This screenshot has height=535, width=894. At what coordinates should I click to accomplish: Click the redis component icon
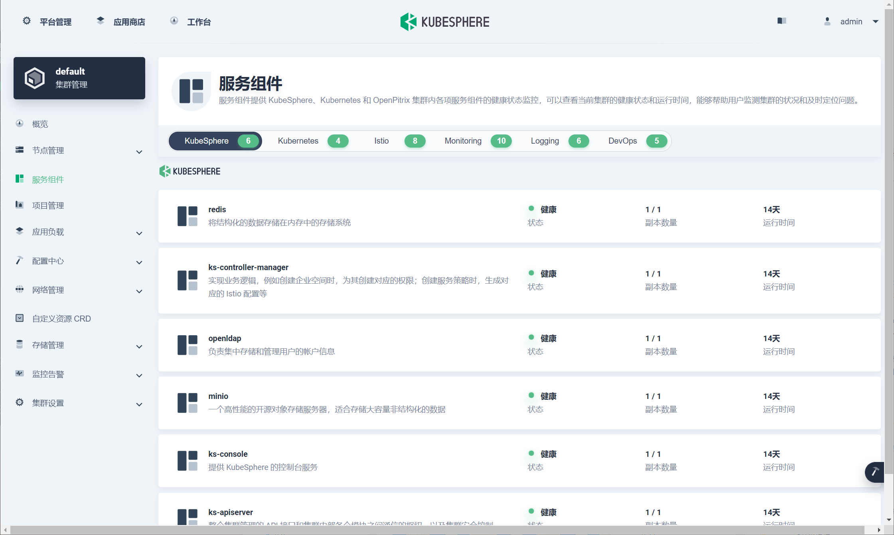(187, 216)
